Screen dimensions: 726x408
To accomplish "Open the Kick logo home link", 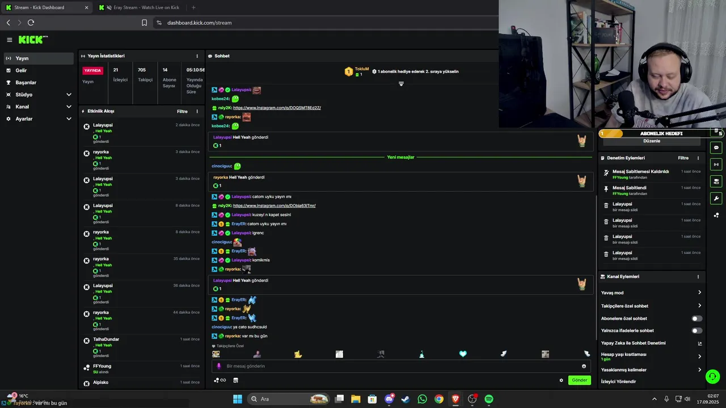I will pyautogui.click(x=33, y=40).
